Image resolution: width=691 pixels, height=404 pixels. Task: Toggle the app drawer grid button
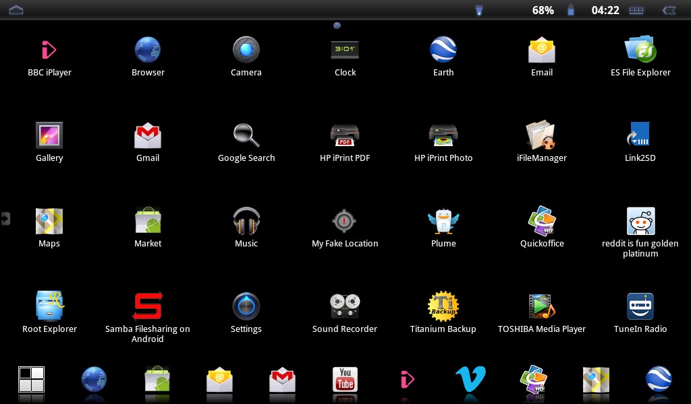pos(31,380)
